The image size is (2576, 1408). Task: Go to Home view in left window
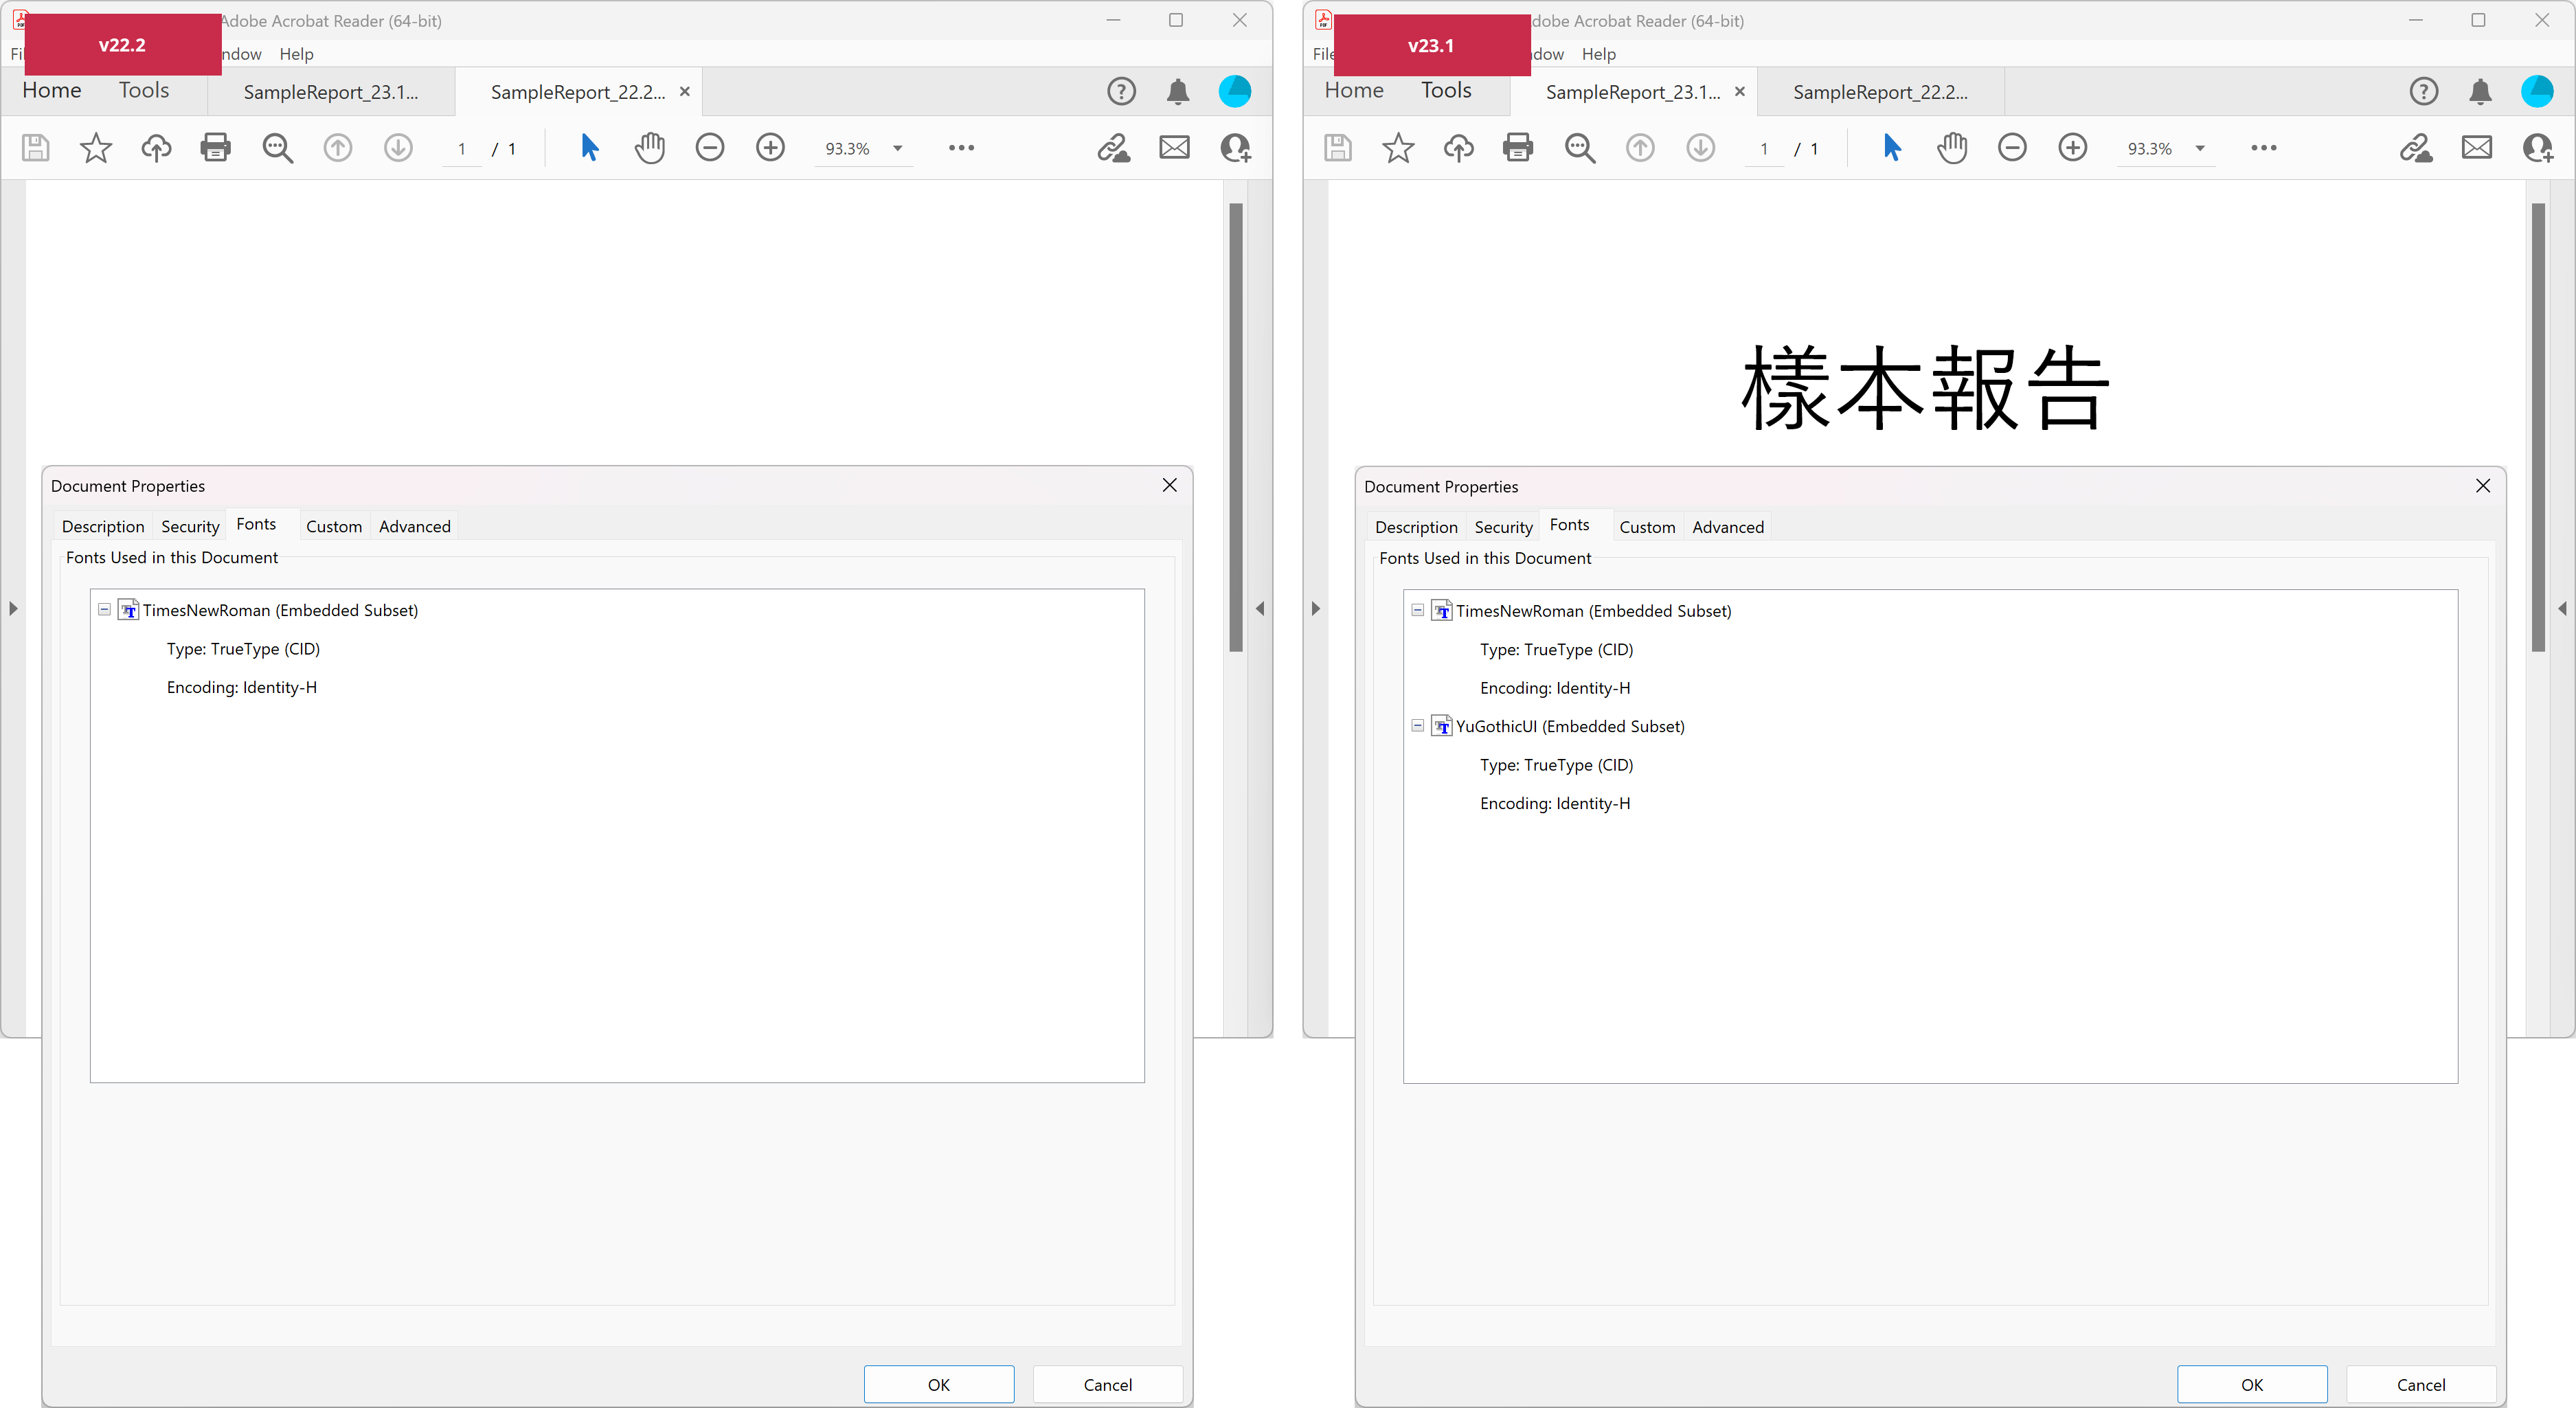[52, 91]
